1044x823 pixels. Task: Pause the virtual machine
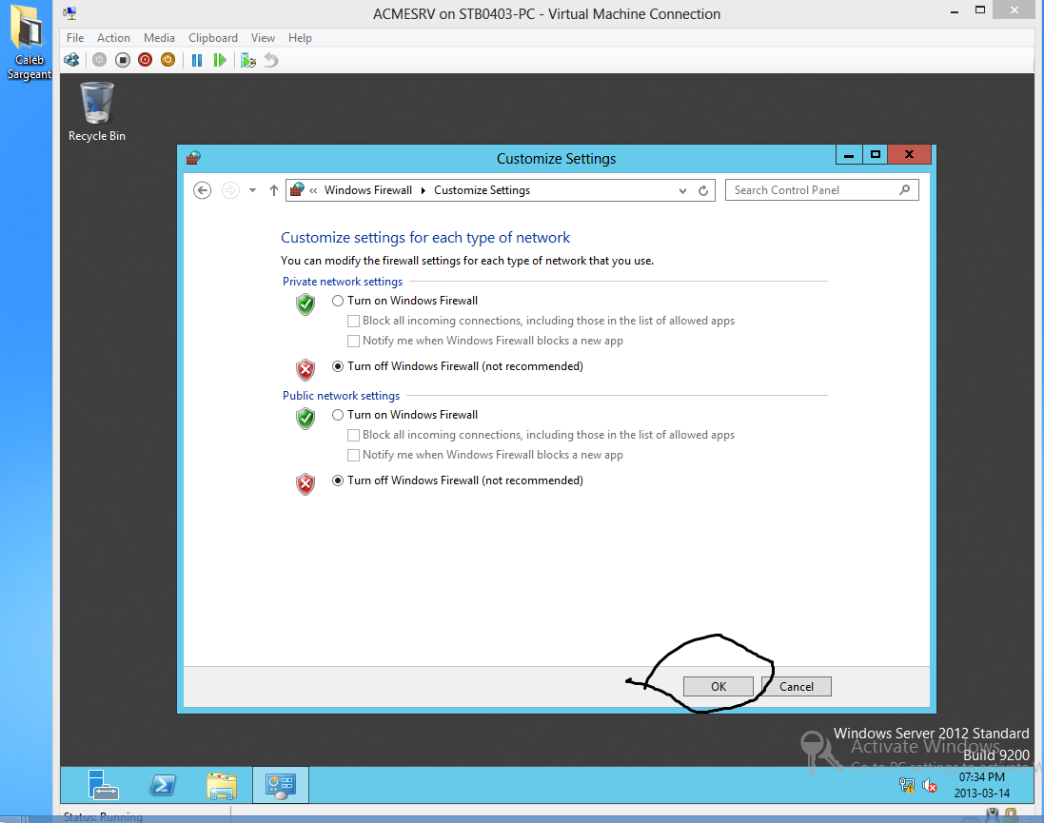[196, 60]
